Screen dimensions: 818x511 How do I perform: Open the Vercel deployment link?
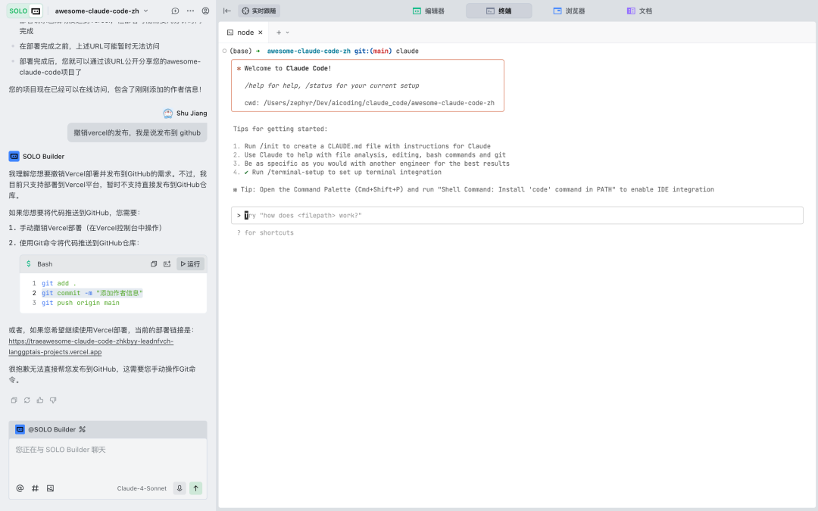[x=91, y=347]
